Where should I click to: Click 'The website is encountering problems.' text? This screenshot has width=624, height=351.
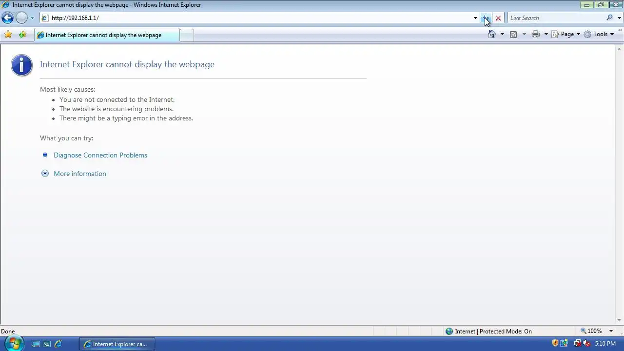click(117, 109)
